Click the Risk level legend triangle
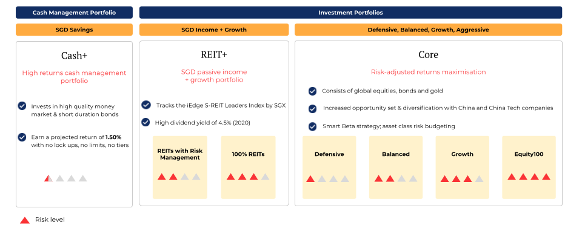The height and width of the screenshot is (234, 582). 24,220
